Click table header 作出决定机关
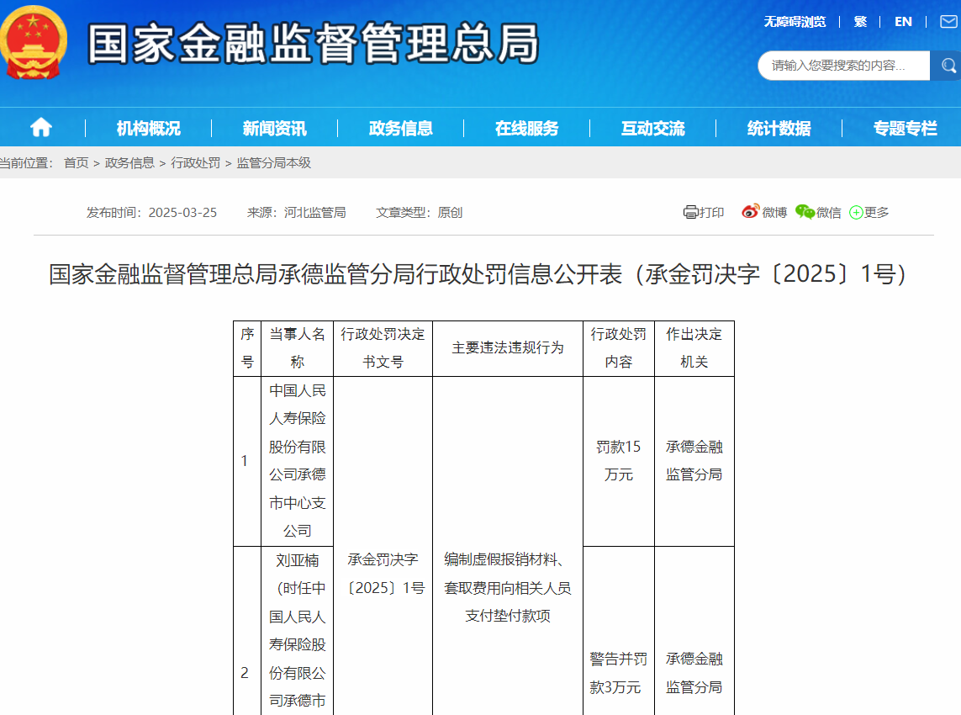Viewport: 961px width, 715px height. pos(694,347)
